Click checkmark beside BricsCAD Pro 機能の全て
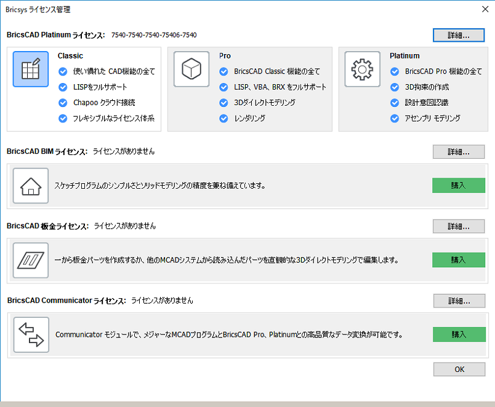The image size is (495, 407). point(395,71)
